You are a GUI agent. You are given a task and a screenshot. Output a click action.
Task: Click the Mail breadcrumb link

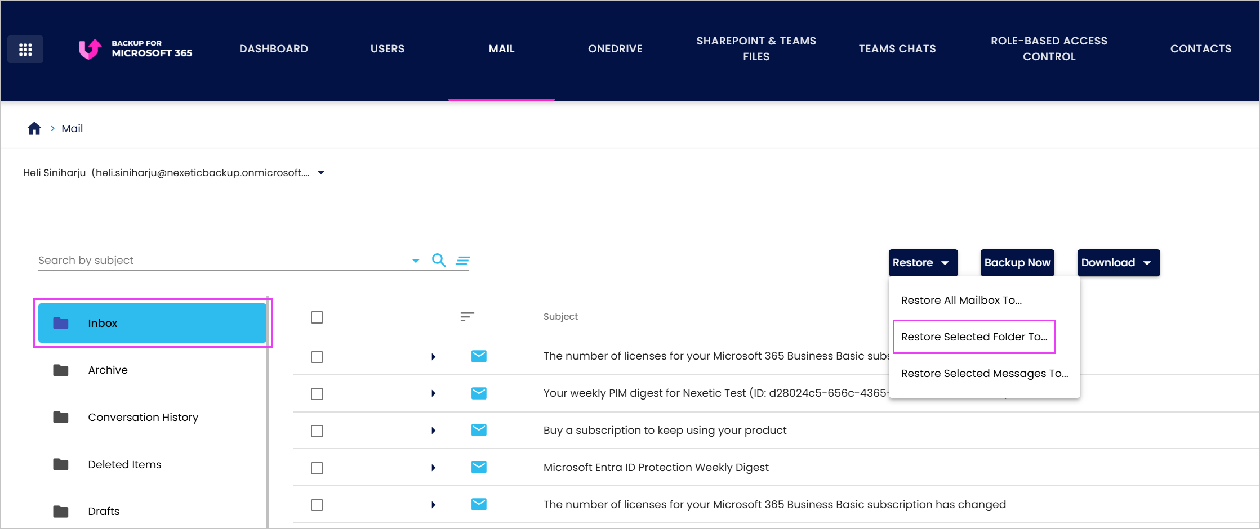(72, 128)
